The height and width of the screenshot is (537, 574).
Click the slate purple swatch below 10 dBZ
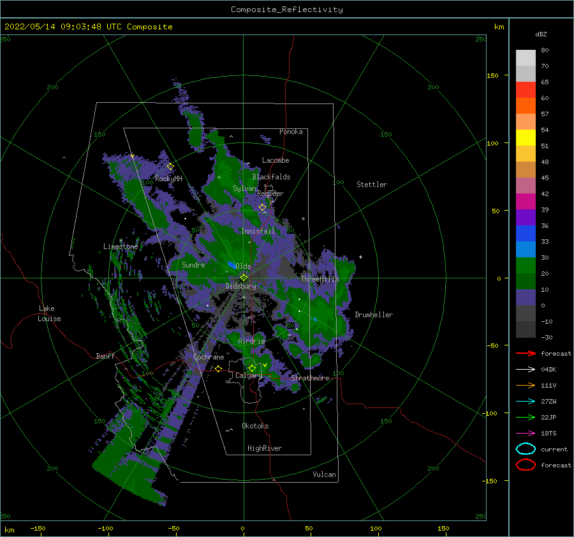[526, 297]
